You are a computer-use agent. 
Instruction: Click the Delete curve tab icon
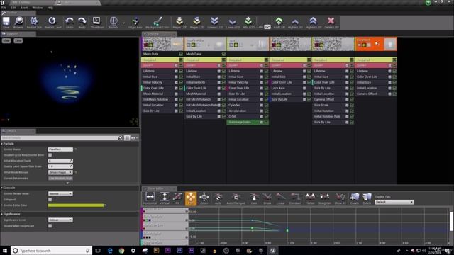[367, 198]
